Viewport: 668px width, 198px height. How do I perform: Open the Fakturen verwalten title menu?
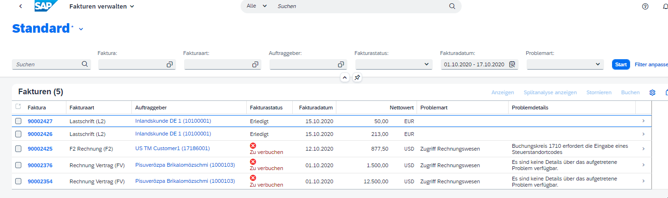102,6
